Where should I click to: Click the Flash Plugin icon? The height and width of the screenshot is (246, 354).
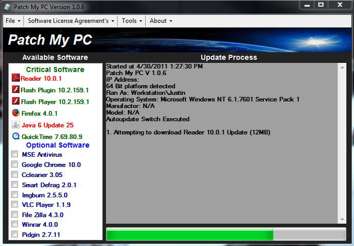coord(15,89)
